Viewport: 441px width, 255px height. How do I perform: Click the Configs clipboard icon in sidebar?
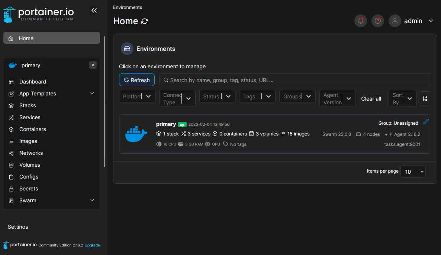pos(11,177)
